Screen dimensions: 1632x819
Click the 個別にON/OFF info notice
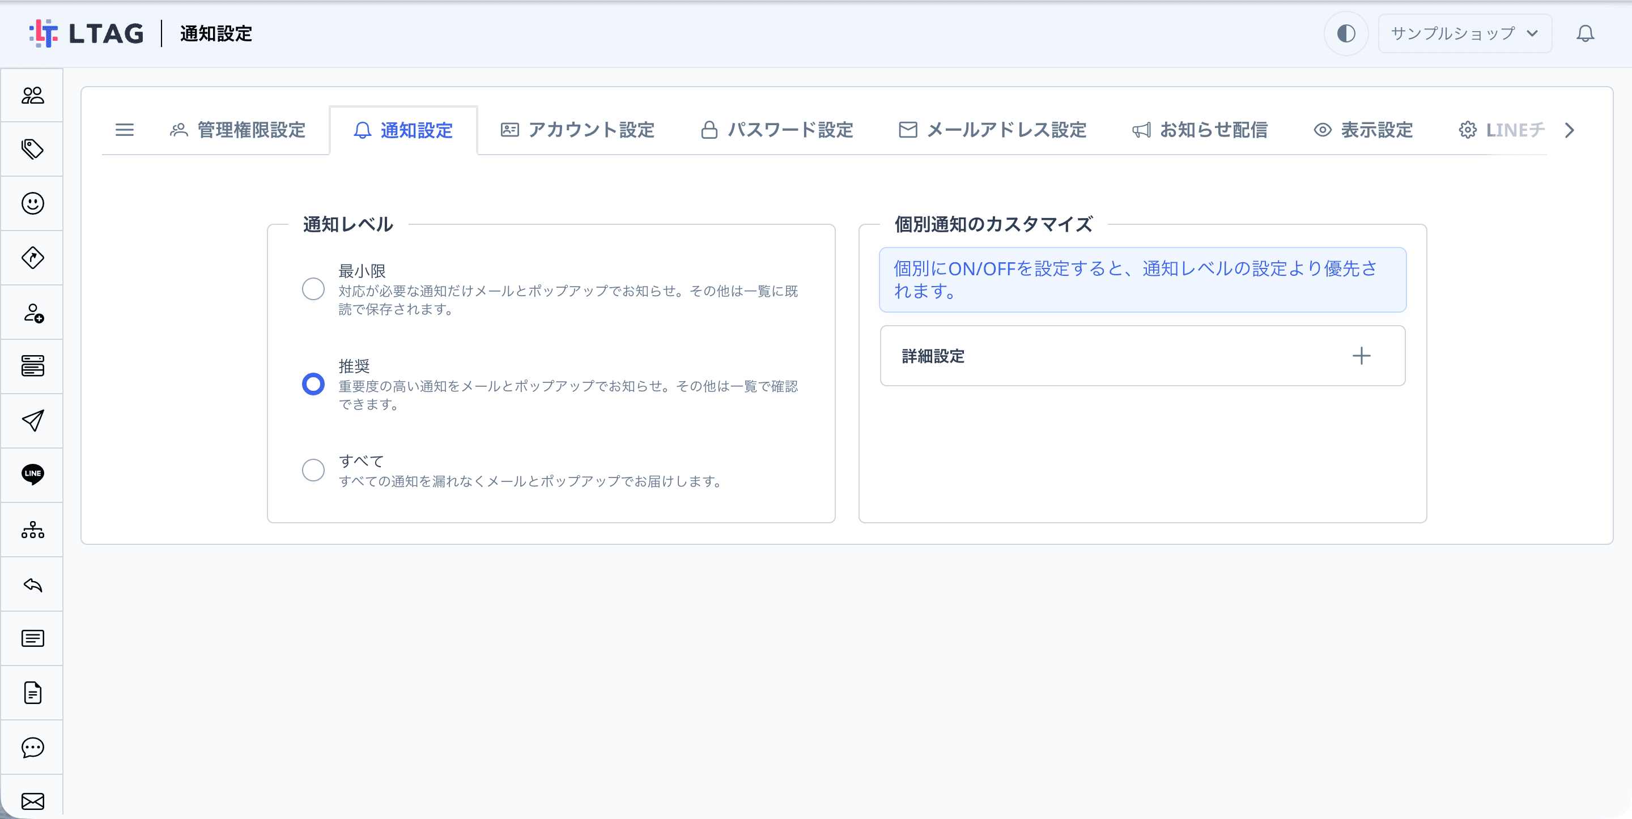[1142, 279]
